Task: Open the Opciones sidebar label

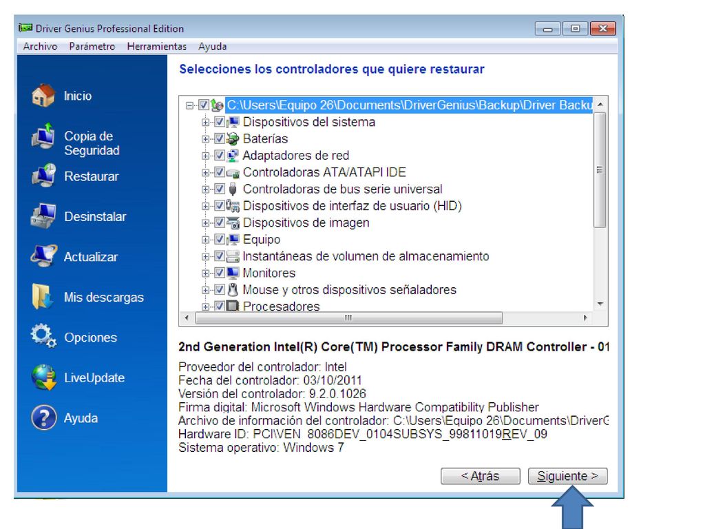Action: point(90,338)
